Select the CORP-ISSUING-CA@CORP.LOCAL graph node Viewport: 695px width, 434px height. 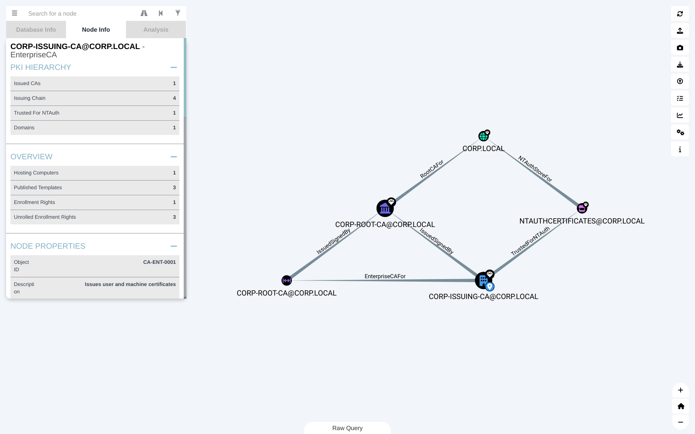pyautogui.click(x=484, y=280)
